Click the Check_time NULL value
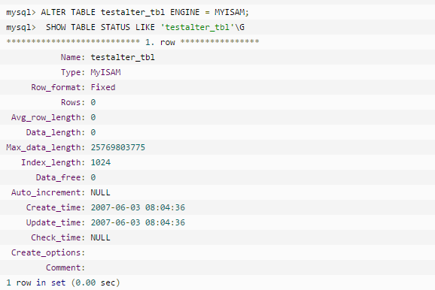 (x=100, y=237)
